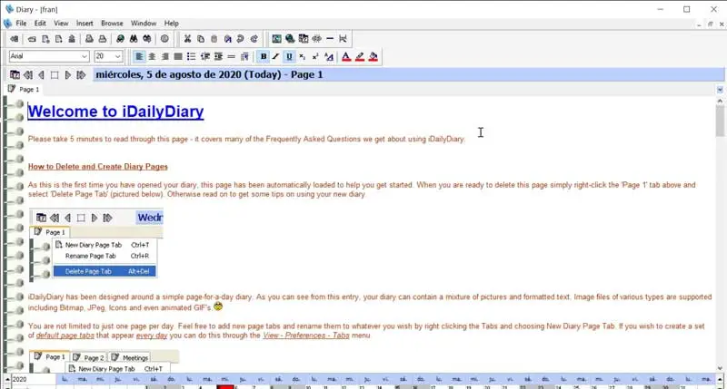Open the font size 20 dropdown

click(118, 56)
